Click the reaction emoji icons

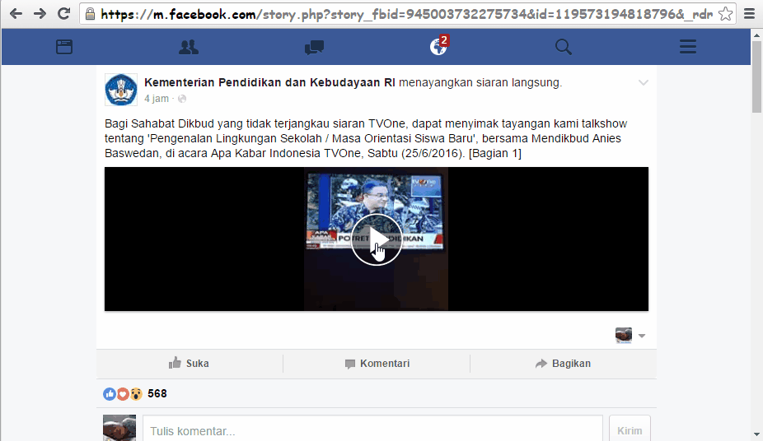(x=123, y=394)
